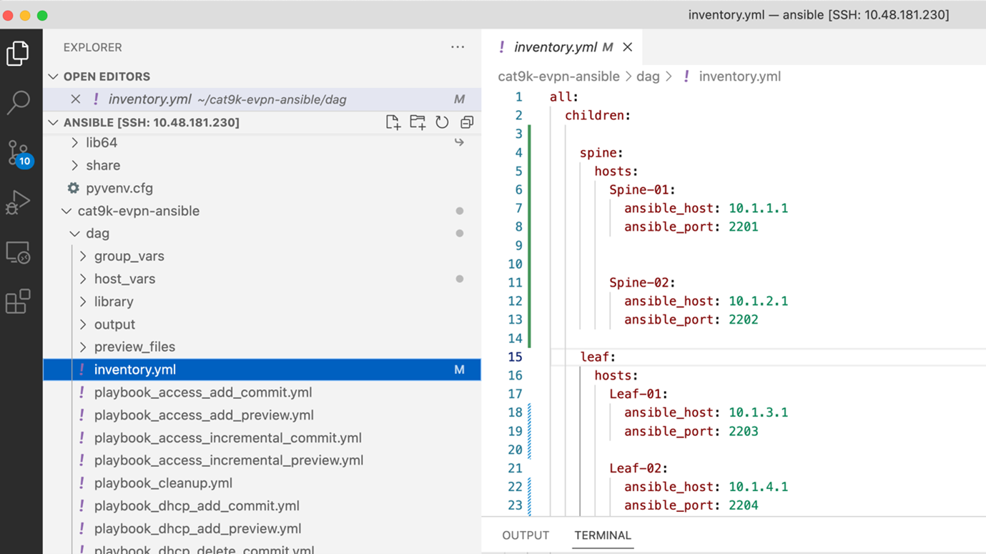Place cursor on 'Spine-01:' host entry
The image size is (986, 554).
pos(642,189)
